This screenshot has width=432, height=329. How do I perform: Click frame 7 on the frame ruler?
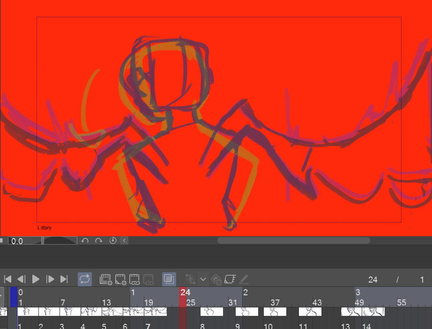(x=63, y=303)
